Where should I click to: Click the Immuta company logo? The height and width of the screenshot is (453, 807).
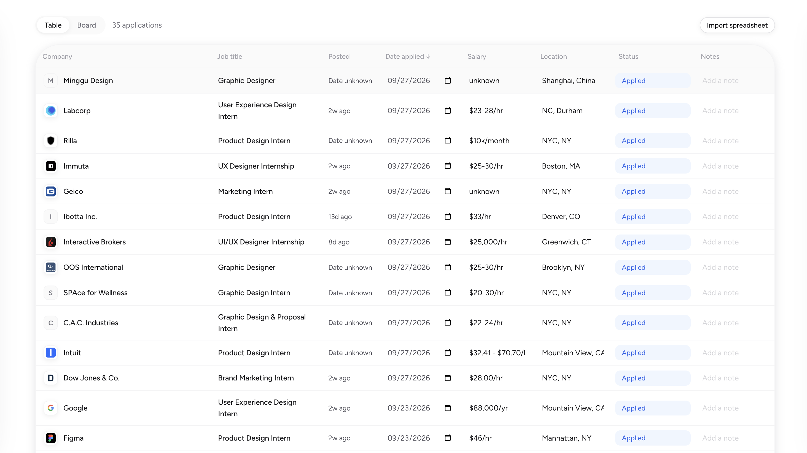(x=51, y=166)
